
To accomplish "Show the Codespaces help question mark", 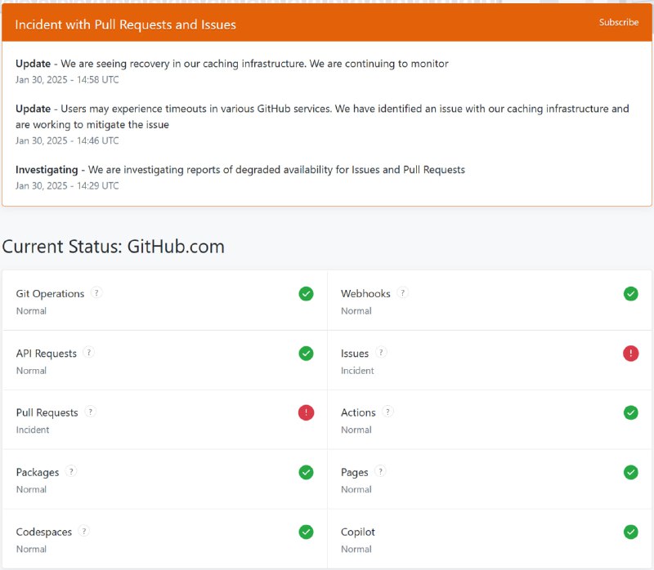I will [x=84, y=532].
